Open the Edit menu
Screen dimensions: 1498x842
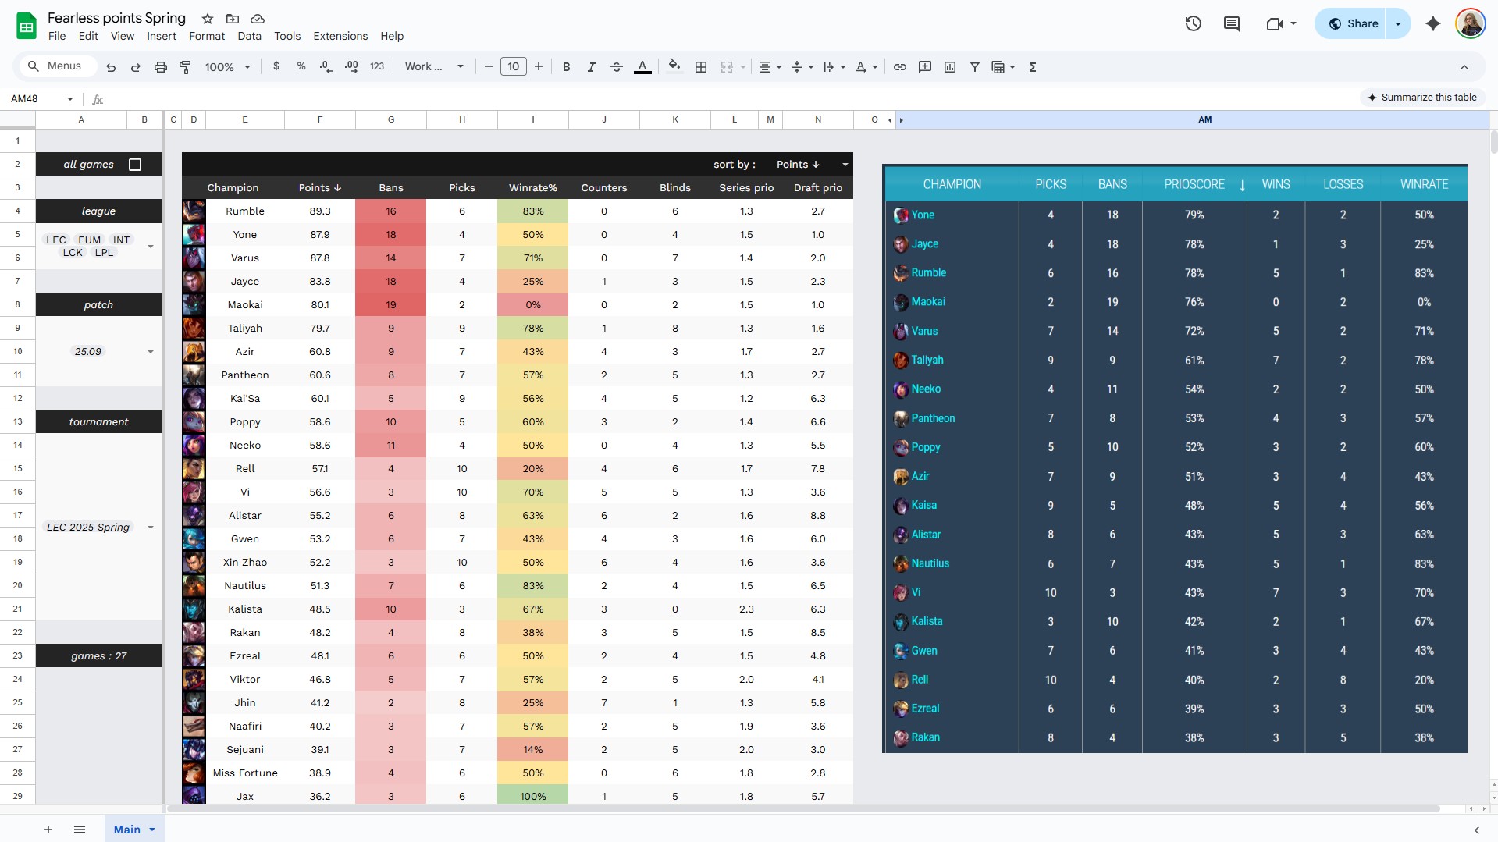88,36
